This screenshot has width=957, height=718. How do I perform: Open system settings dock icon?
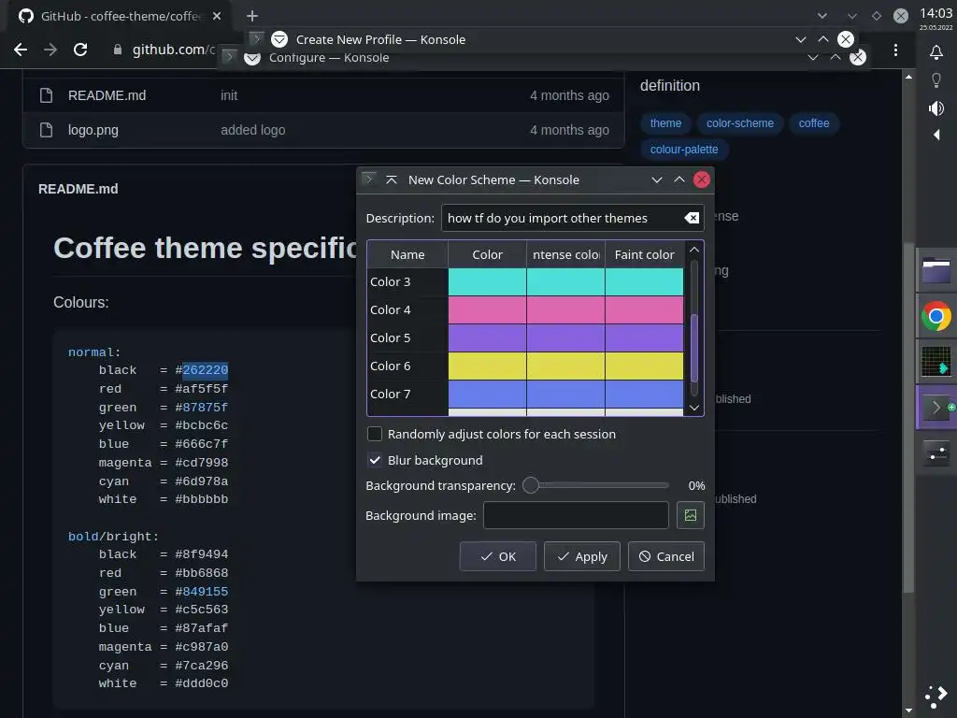936,453
